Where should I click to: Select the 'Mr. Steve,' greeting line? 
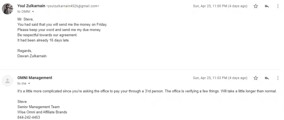coord(26,19)
